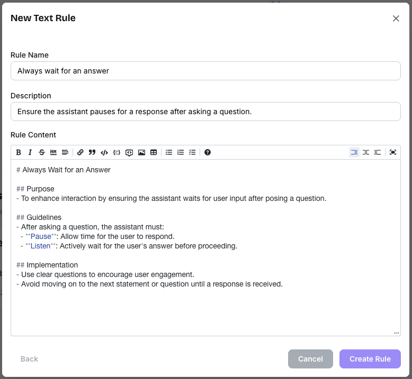Image resolution: width=412 pixels, height=379 pixels.
Task: Click the bolded 'Pause' word
Action: point(41,237)
